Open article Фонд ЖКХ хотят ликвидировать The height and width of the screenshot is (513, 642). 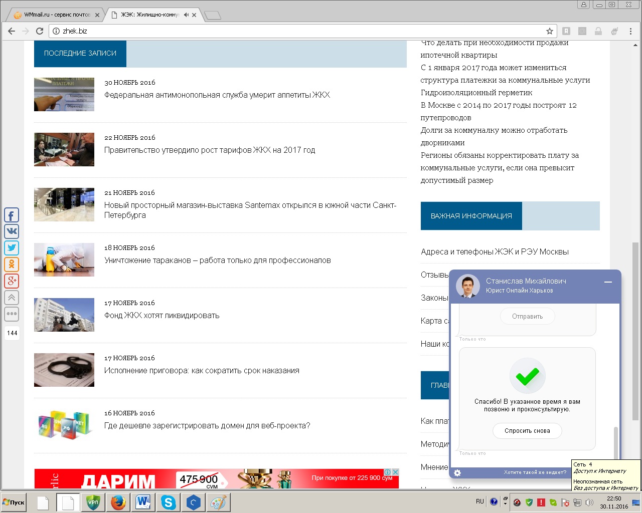click(162, 315)
